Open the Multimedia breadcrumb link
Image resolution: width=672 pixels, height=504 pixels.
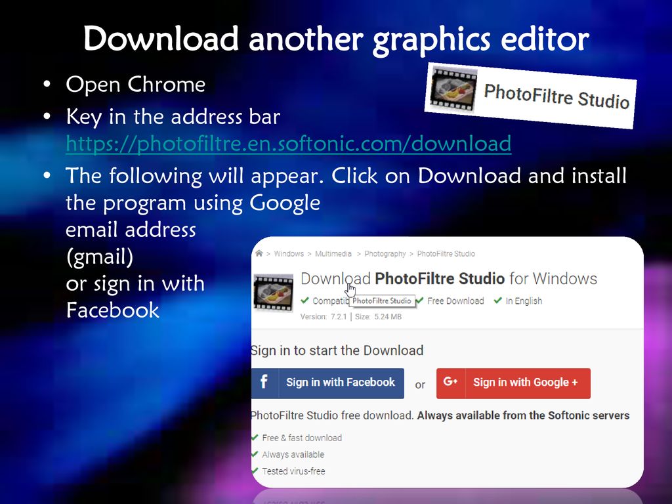click(333, 254)
